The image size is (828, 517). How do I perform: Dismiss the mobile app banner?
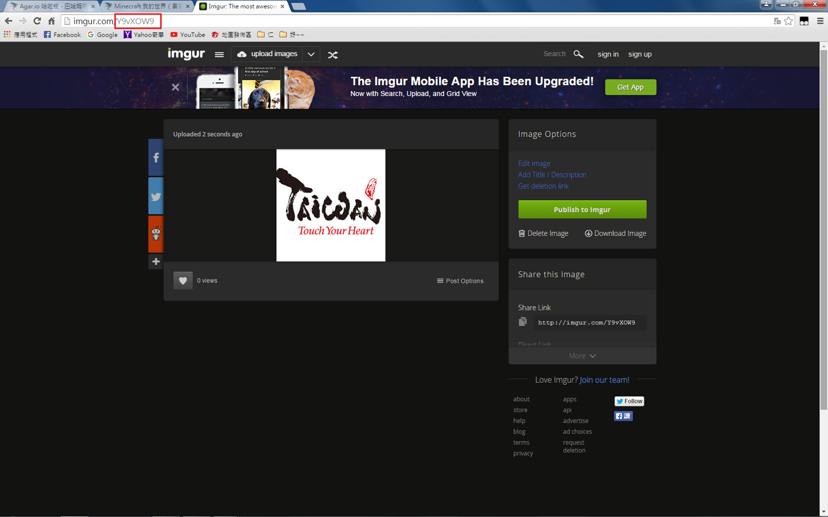[x=175, y=87]
